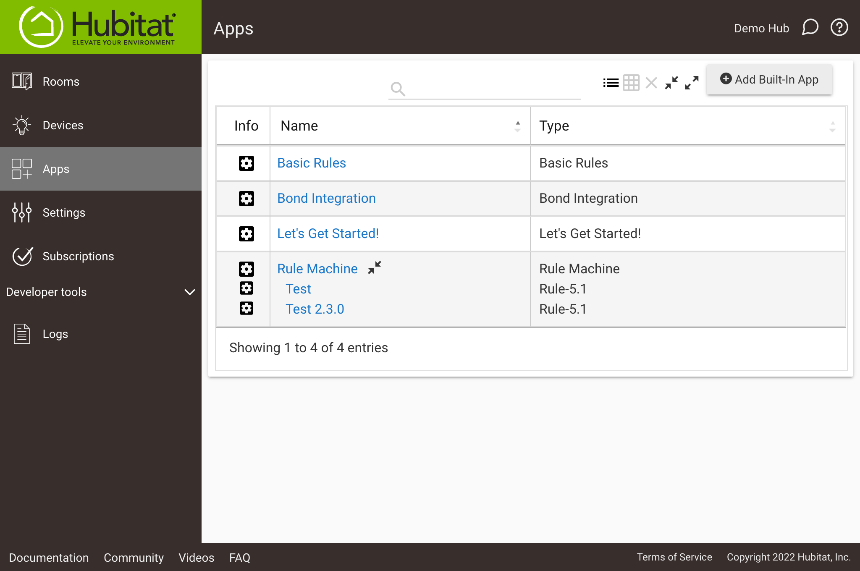Click the Logs sidebar icon
The height and width of the screenshot is (571, 860).
click(x=22, y=333)
